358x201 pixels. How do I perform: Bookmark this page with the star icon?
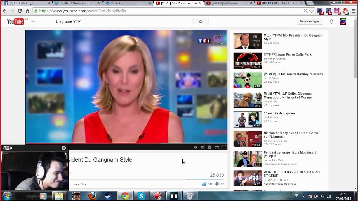[x=312, y=11]
